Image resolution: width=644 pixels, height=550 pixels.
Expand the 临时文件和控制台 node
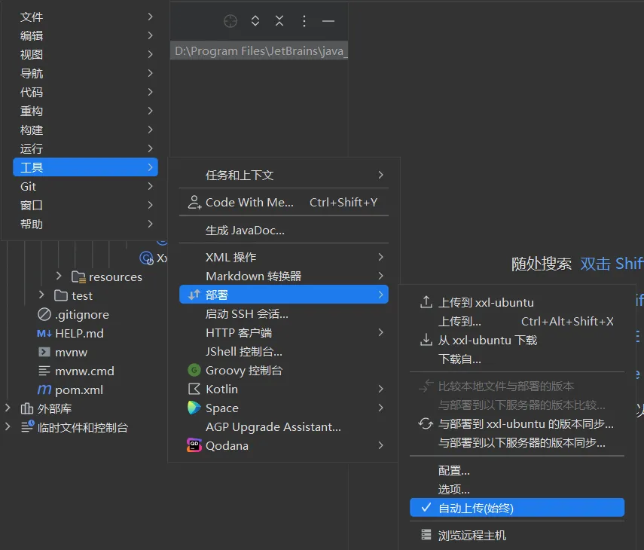(x=8, y=426)
